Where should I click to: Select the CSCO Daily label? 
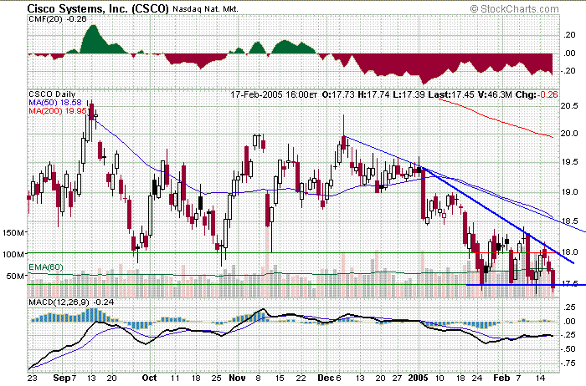point(52,94)
